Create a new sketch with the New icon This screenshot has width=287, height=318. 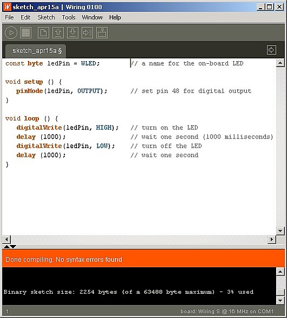click(x=43, y=32)
